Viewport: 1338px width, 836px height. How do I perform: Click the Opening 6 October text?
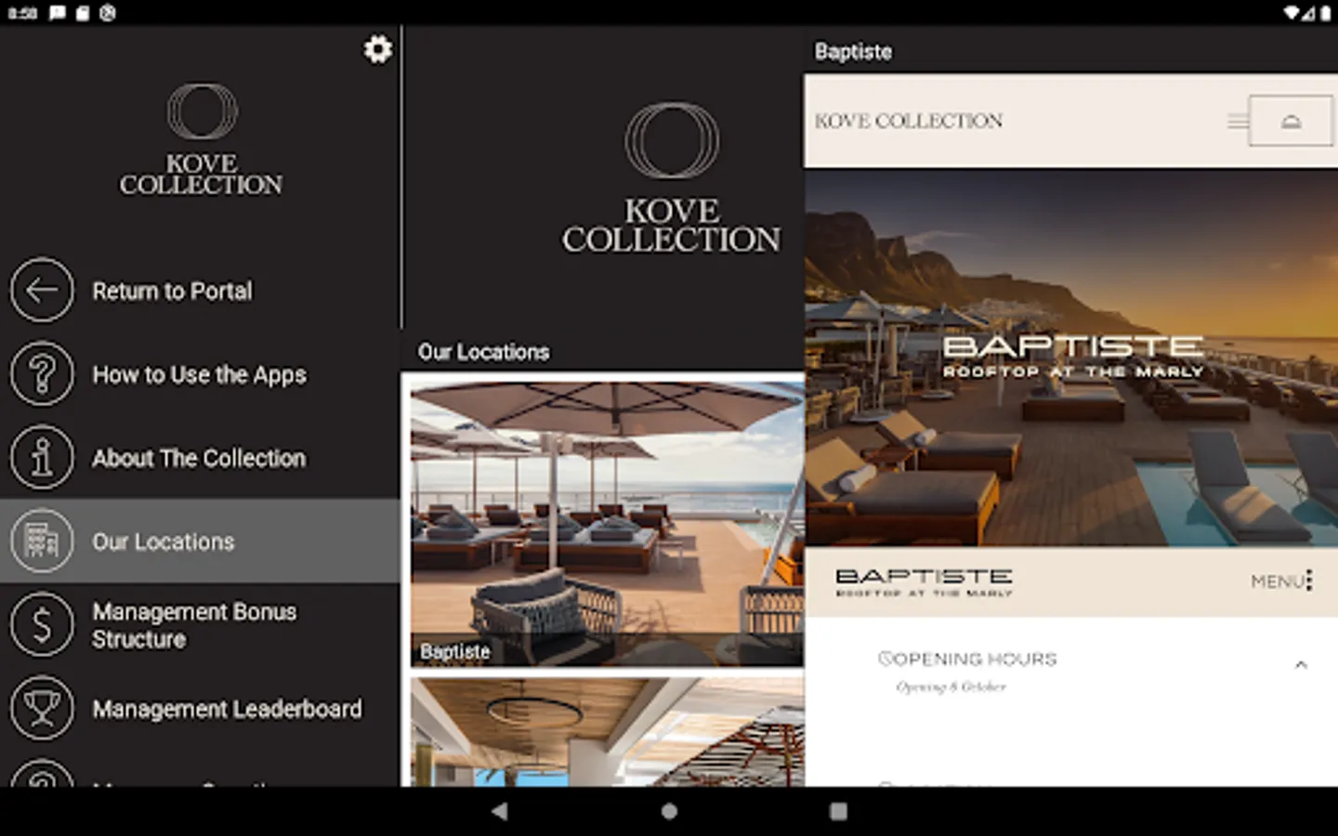951,686
